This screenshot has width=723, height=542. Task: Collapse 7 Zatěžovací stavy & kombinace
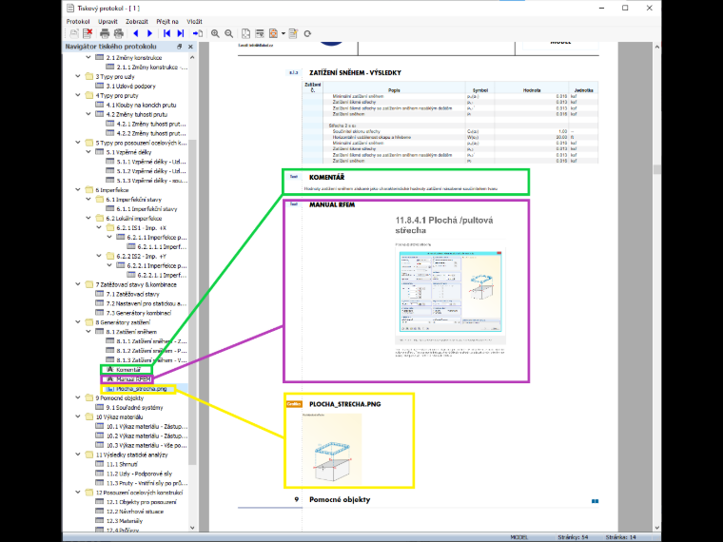click(x=78, y=284)
